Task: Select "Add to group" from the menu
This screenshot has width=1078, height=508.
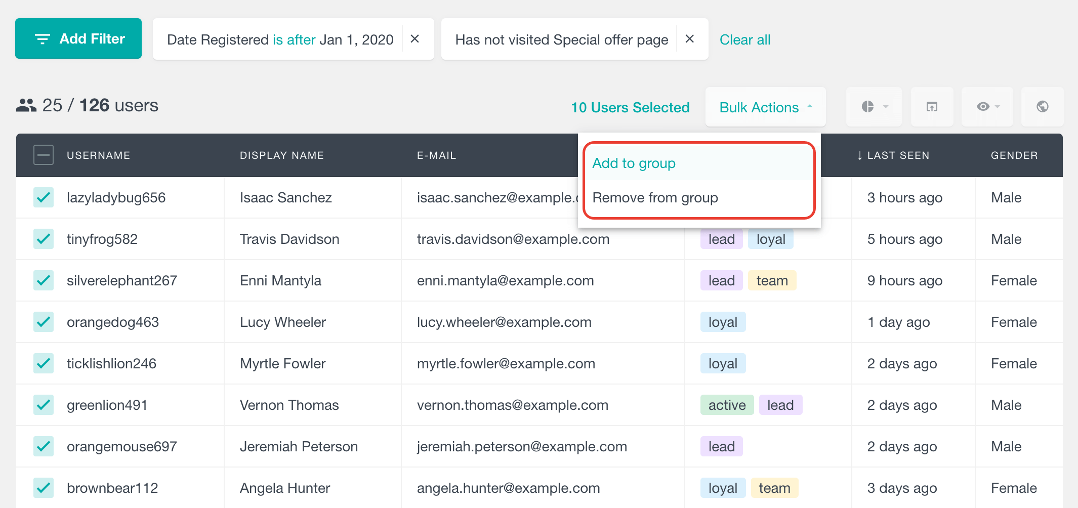Action: click(634, 163)
